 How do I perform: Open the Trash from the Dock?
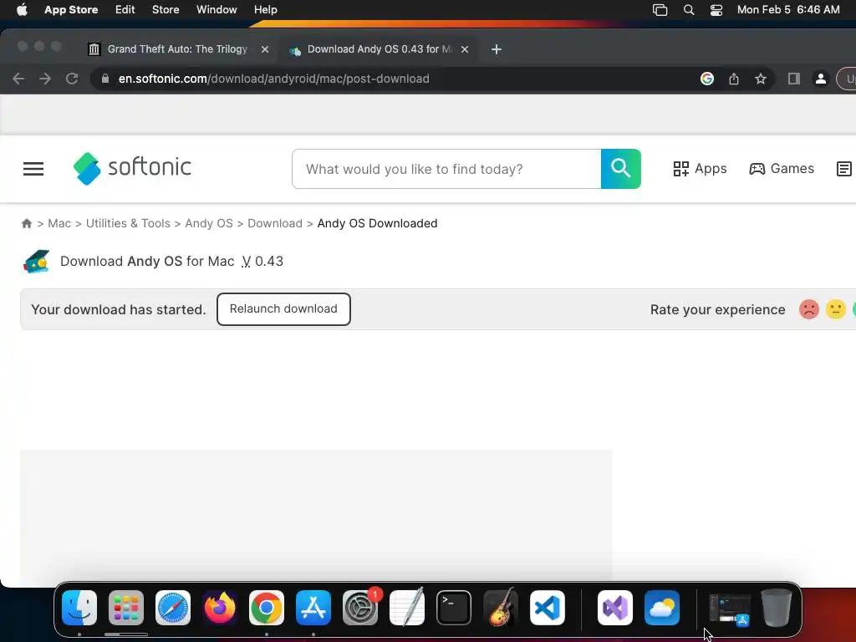coord(777,608)
